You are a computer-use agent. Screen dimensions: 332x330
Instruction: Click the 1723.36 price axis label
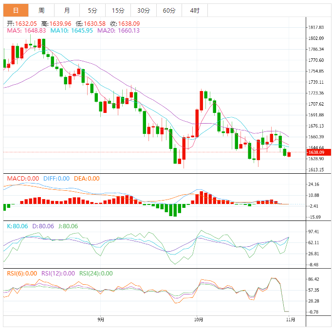(316, 93)
